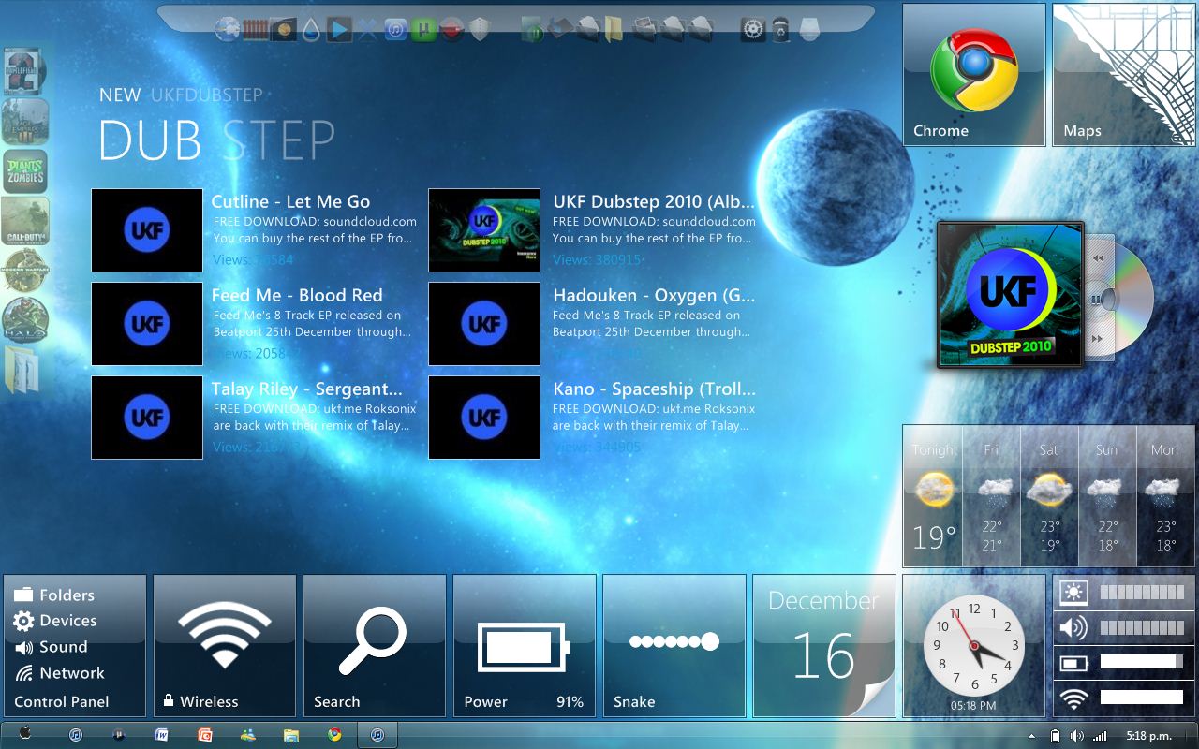
Task: Open the red no-entry icon in top dock
Action: coord(451,30)
